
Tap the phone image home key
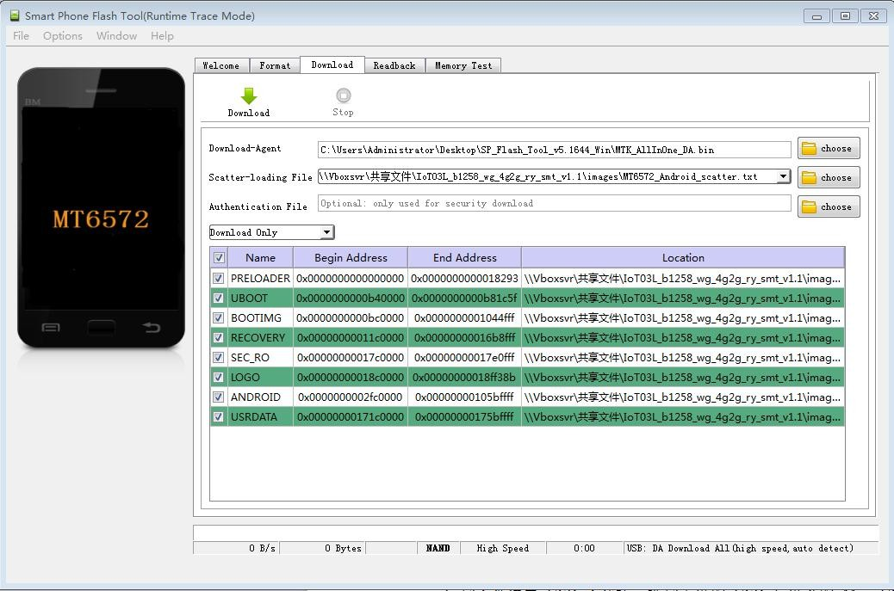(x=101, y=327)
